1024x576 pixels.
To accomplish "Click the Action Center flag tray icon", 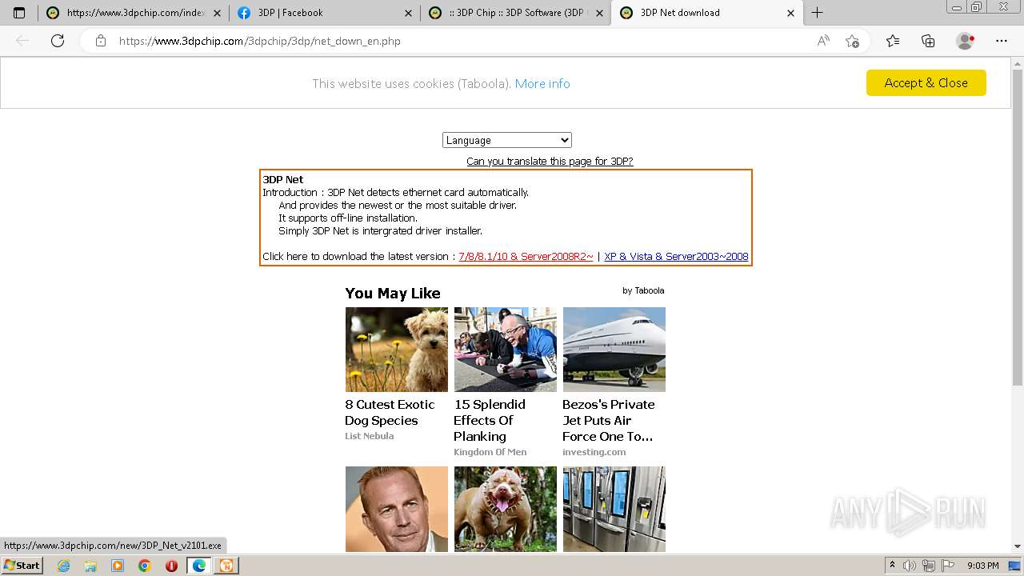I will pyautogui.click(x=946, y=566).
